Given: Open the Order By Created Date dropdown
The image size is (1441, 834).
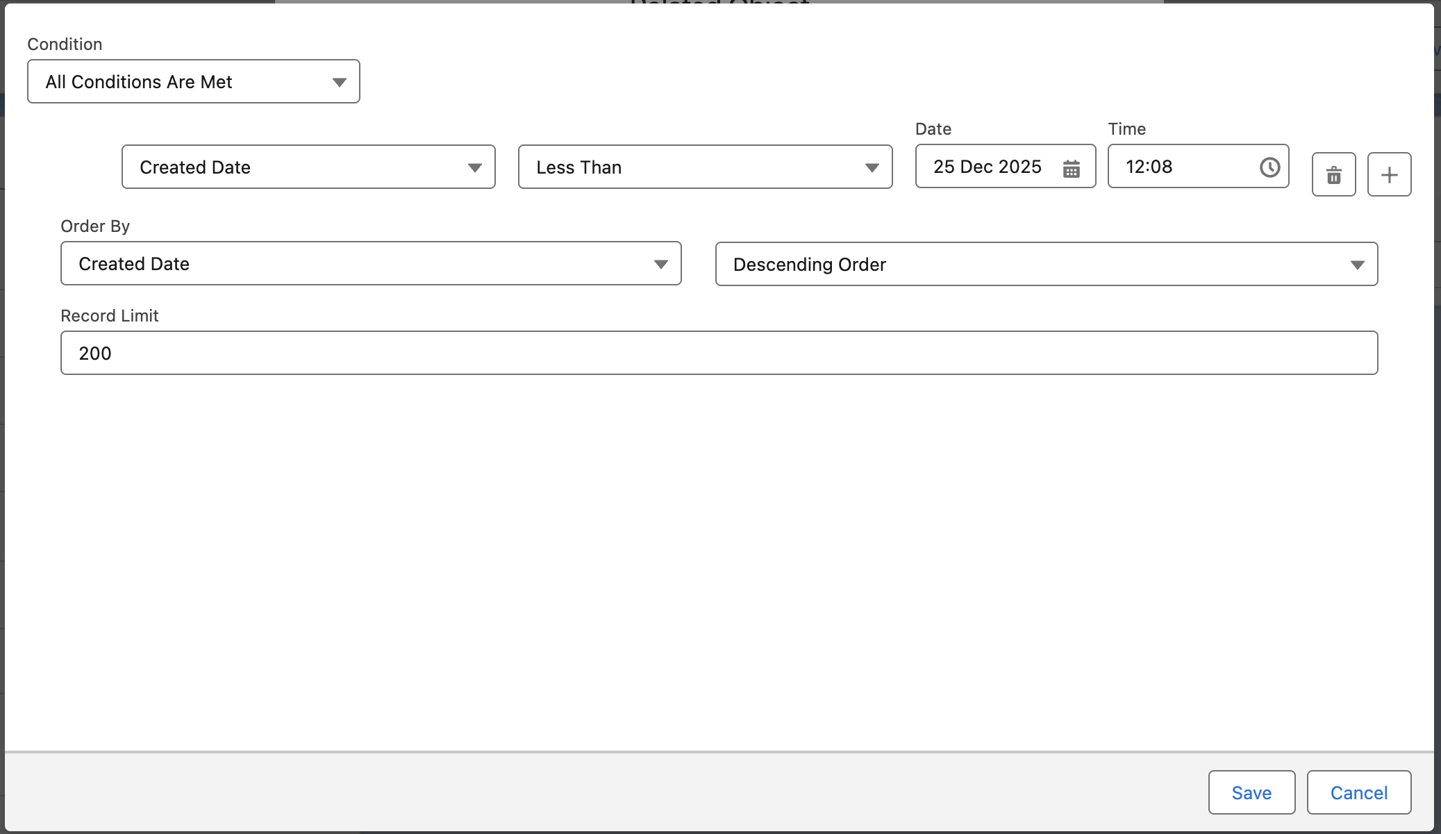Looking at the screenshot, I should coord(370,264).
